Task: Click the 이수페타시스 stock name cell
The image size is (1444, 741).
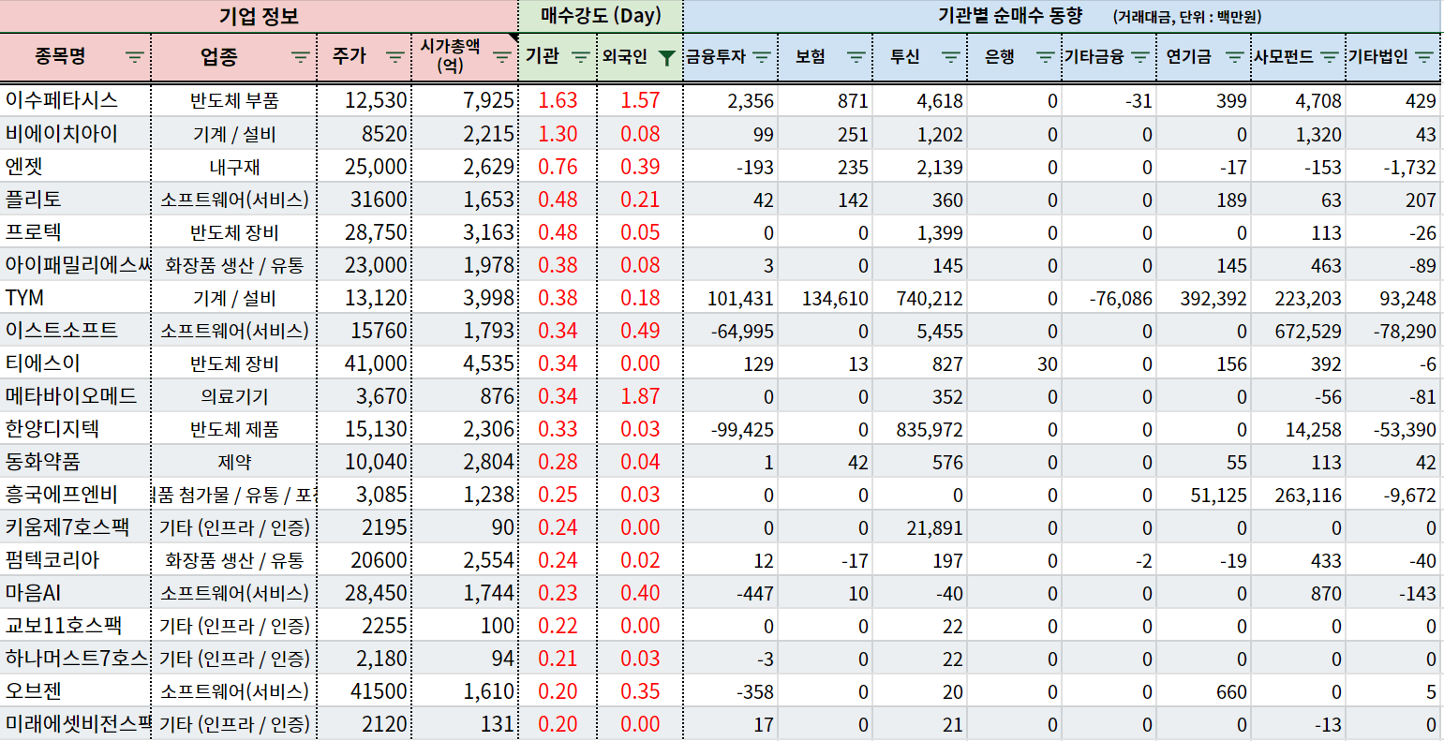Action: (x=75, y=100)
